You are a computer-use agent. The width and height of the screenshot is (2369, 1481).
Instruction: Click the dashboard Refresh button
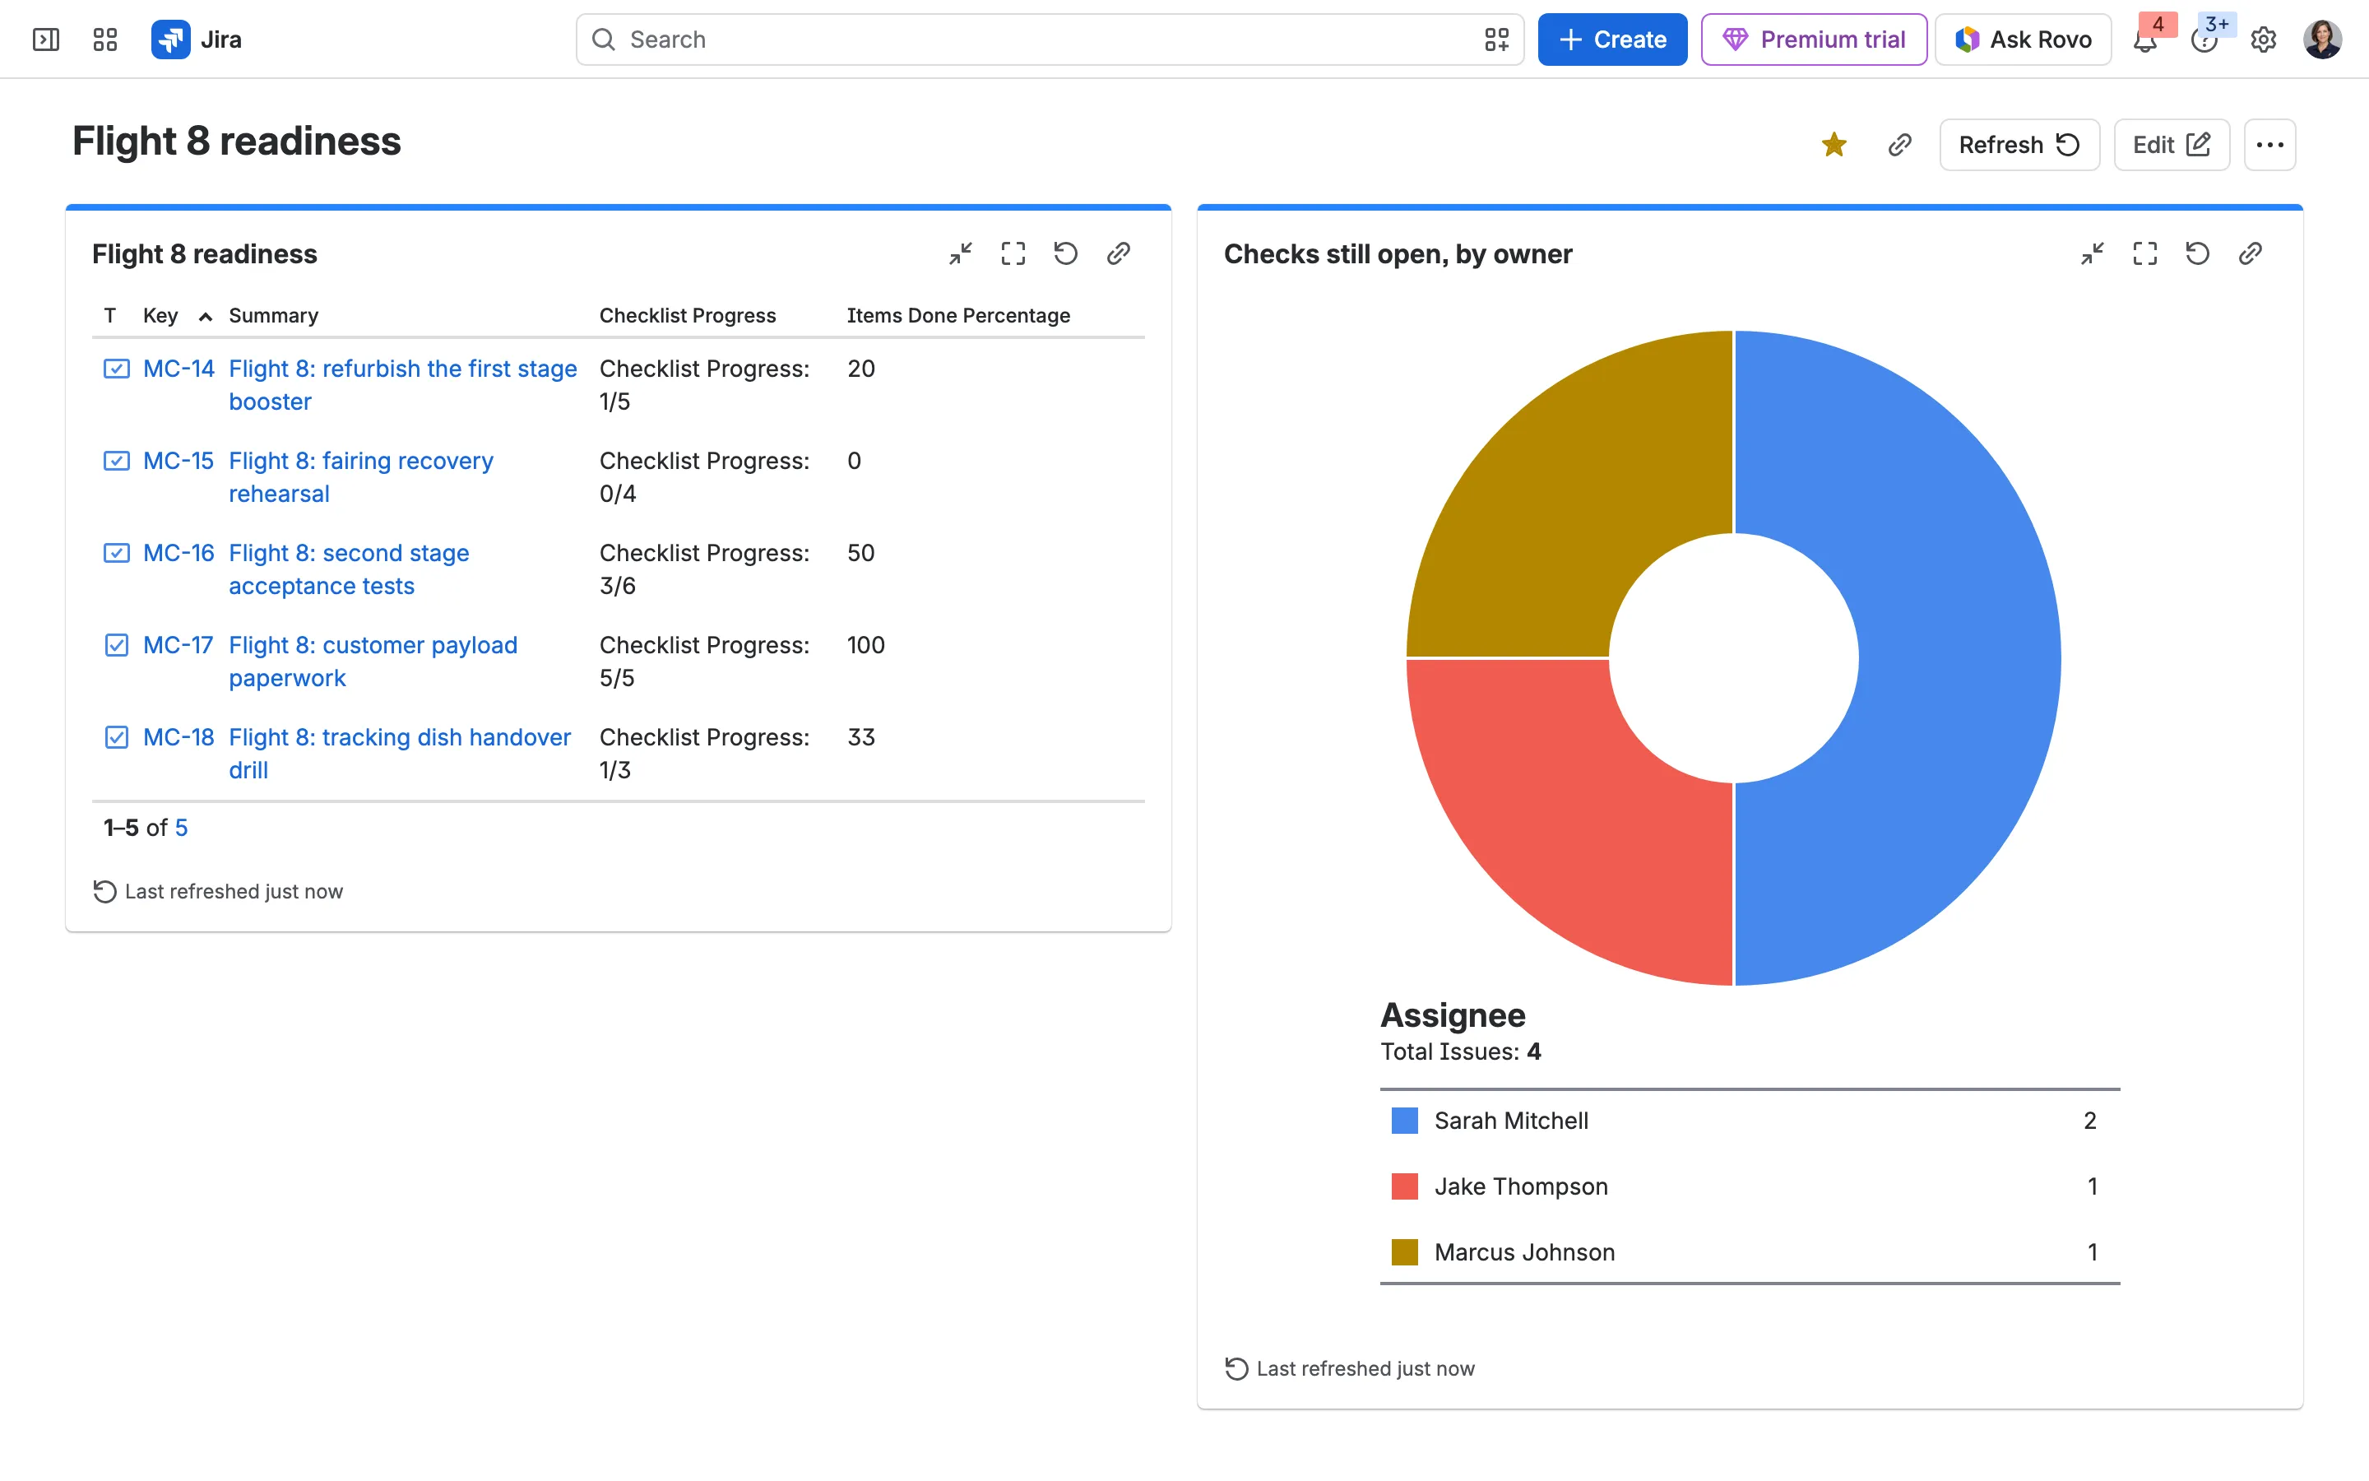coord(2019,145)
